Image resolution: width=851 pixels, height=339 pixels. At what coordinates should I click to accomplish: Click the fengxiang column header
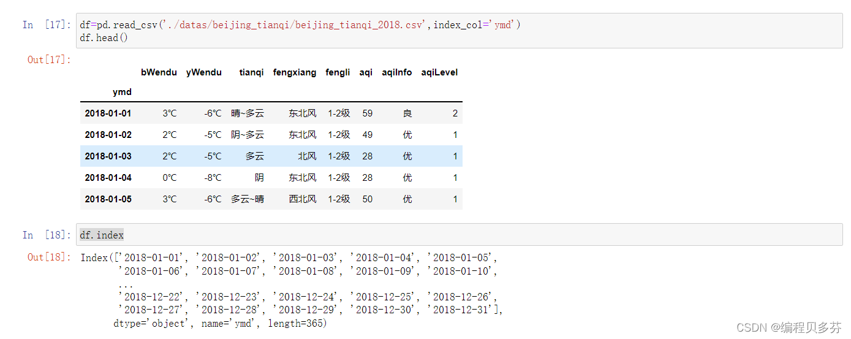295,72
